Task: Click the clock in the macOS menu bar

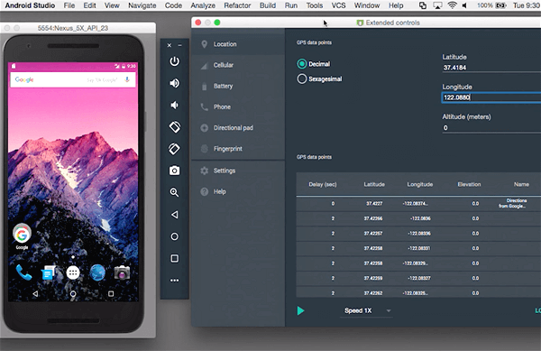Action: click(x=527, y=5)
